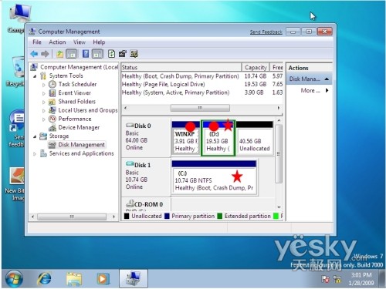The width and height of the screenshot is (386, 289).
Task: Open Windows Media Player taskbar icon
Action: 103,279
